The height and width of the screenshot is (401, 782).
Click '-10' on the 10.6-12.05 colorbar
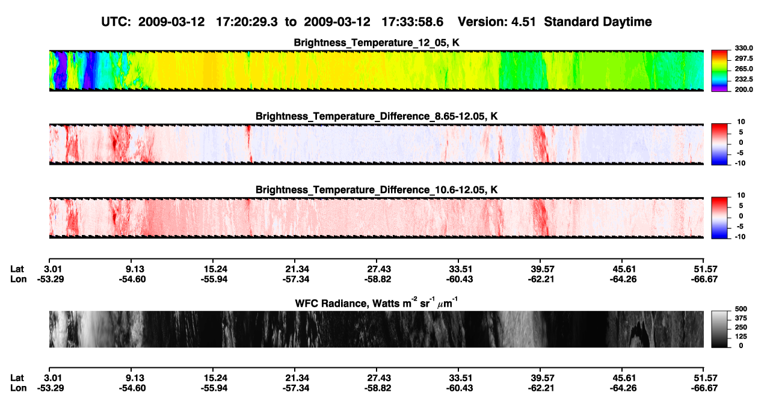tap(739, 236)
